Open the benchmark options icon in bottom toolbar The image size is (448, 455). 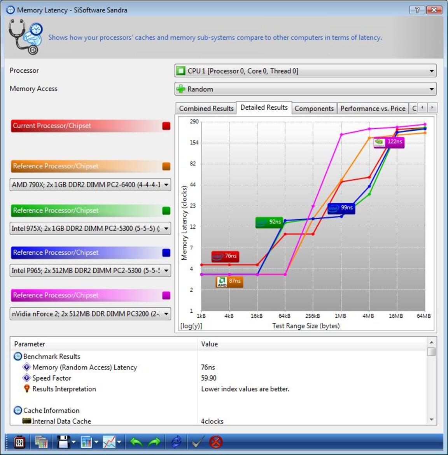click(x=19, y=442)
